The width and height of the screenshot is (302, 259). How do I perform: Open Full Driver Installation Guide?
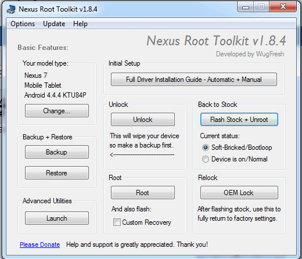click(194, 80)
